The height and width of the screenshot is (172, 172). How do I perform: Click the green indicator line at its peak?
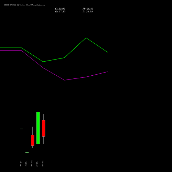86,38
